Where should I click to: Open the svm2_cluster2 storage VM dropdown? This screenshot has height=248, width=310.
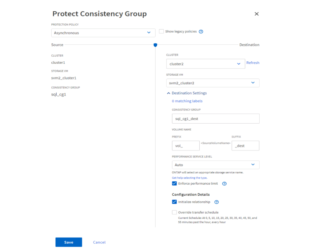pyautogui.click(x=213, y=83)
